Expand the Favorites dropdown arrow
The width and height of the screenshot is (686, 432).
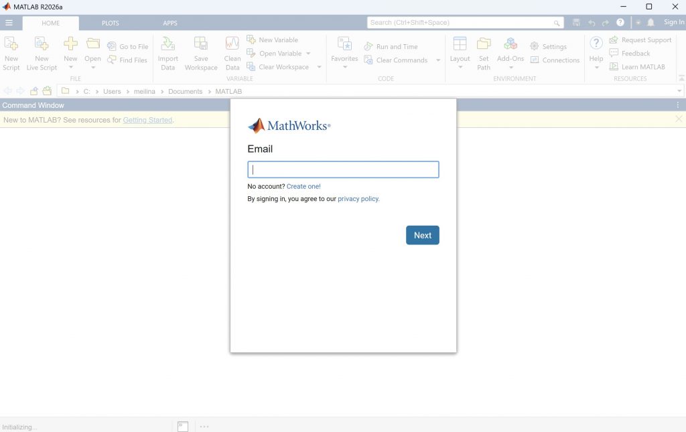coord(345,68)
